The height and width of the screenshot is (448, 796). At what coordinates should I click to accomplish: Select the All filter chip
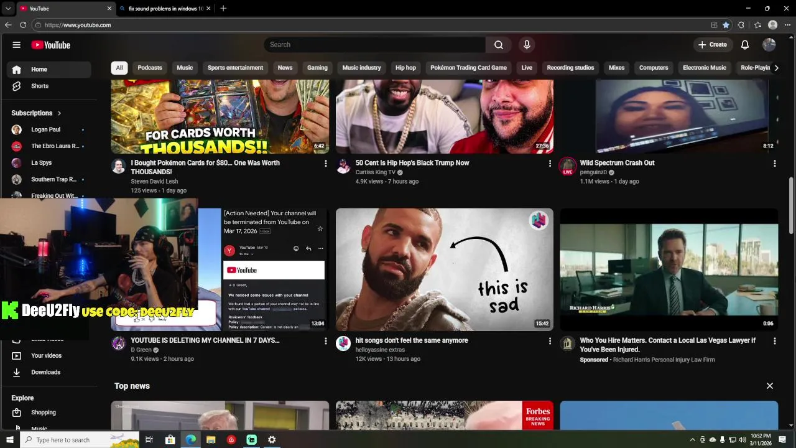click(x=119, y=68)
